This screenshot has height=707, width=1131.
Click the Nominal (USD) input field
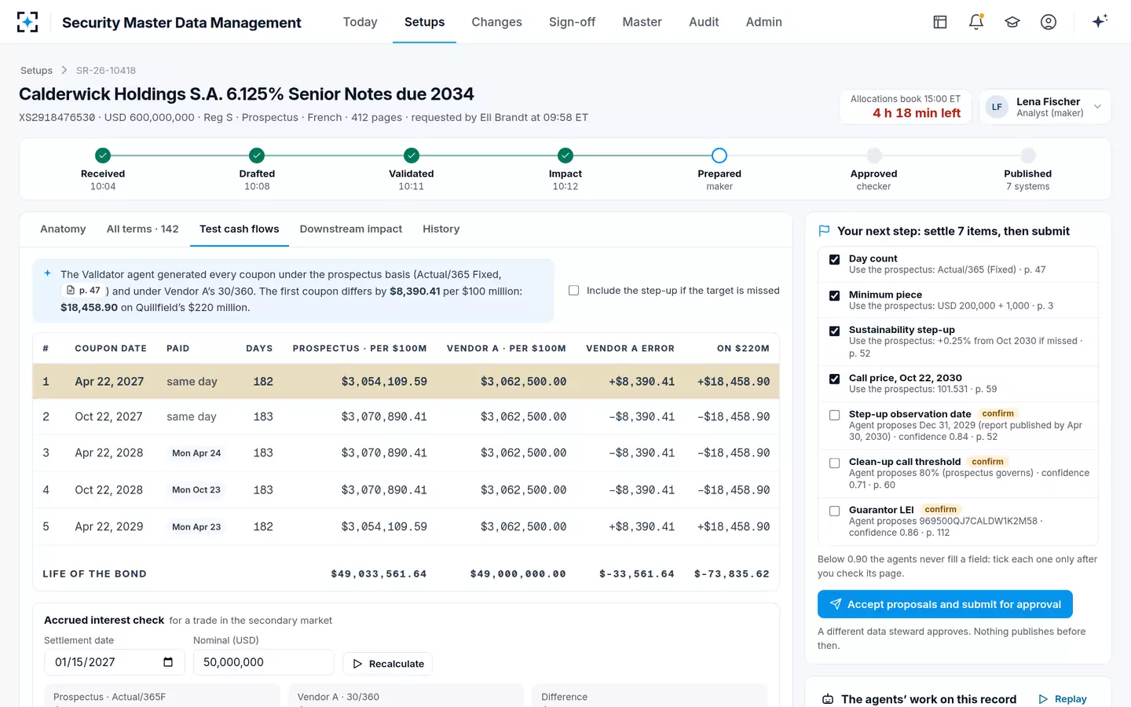click(x=263, y=662)
